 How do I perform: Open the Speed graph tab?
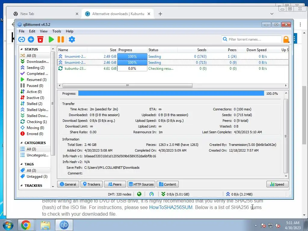[x=277, y=184]
